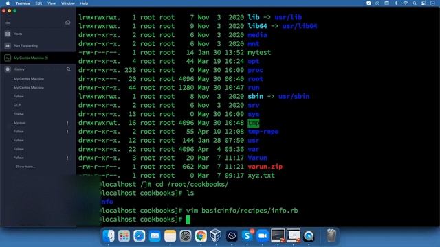Click the terminal prompt cursor block

click(188, 220)
